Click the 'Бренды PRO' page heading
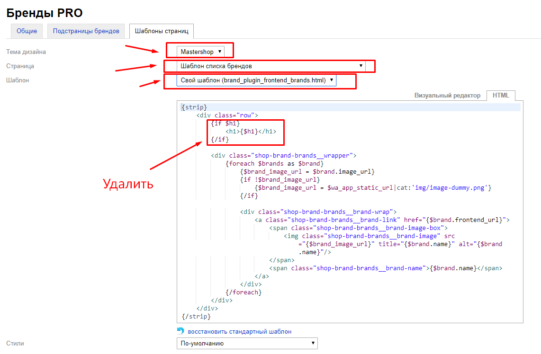Image resolution: width=541 pixels, height=354 pixels. (x=44, y=13)
